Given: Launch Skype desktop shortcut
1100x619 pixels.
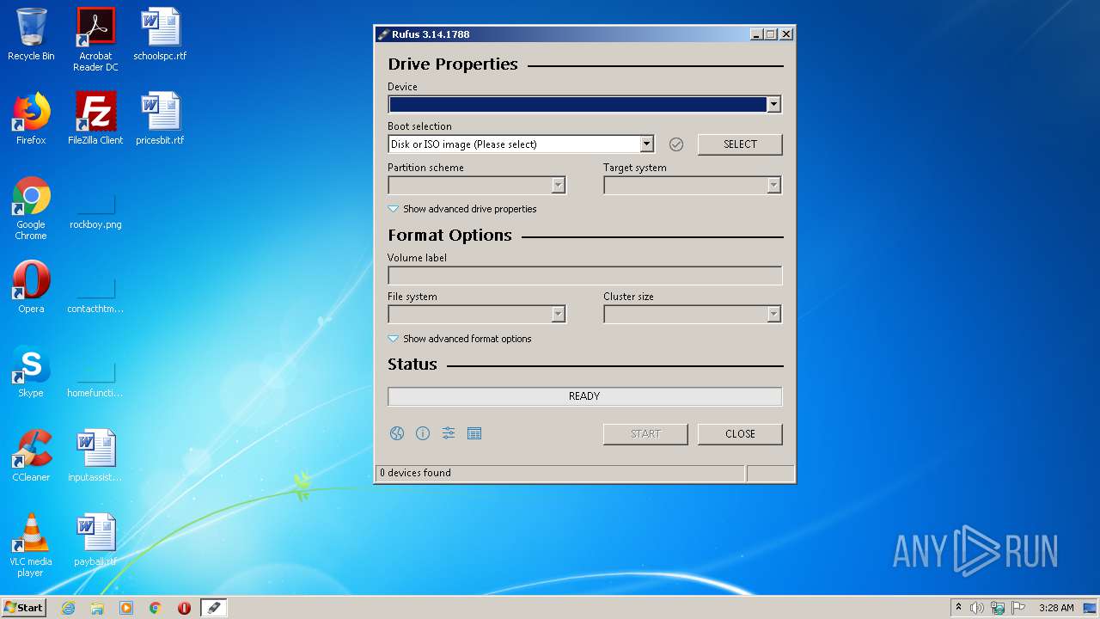Looking at the screenshot, I should [31, 371].
